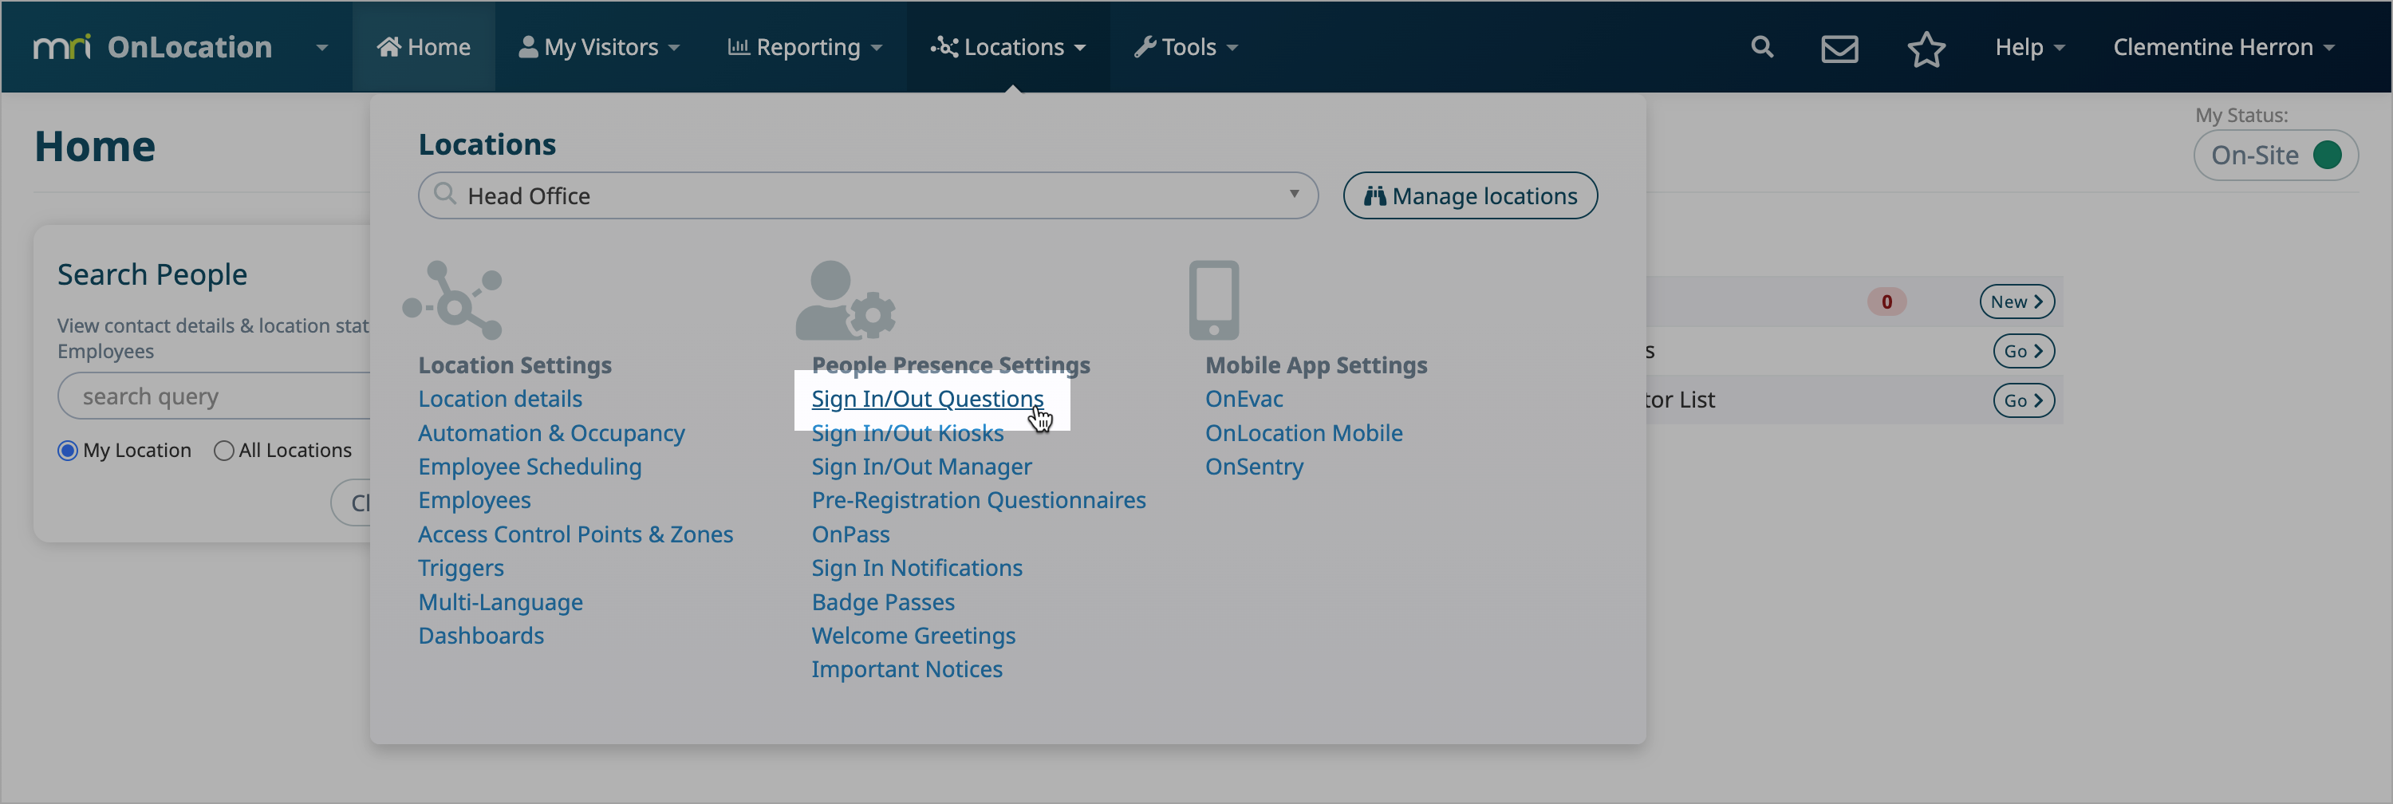This screenshot has height=804, width=2393.
Task: Click the search magnifier icon in top bar
Action: tap(1761, 47)
